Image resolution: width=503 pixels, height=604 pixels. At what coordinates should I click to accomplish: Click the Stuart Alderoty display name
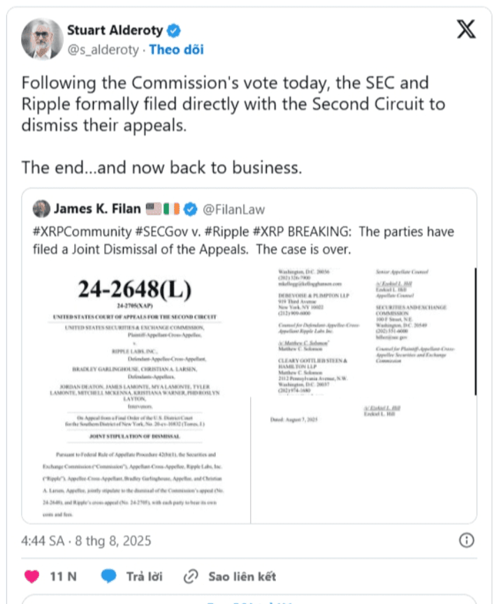point(115,30)
